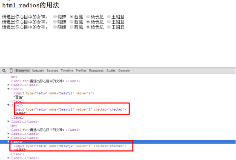The width and height of the screenshot is (236, 160).
Task: Select the input line name="beauty1" value="3" checked
Action: point(70,109)
